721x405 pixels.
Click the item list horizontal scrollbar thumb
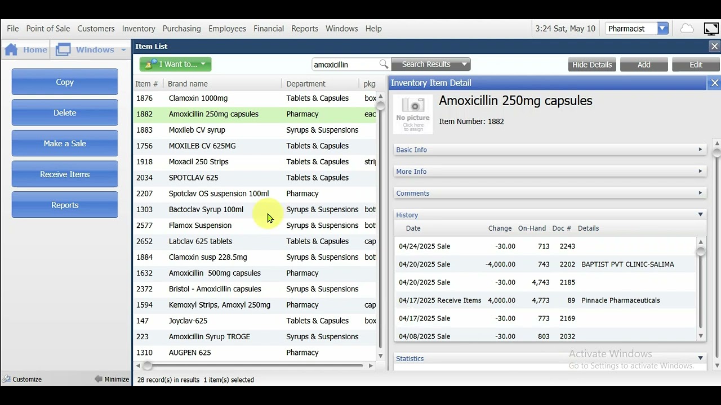click(147, 366)
